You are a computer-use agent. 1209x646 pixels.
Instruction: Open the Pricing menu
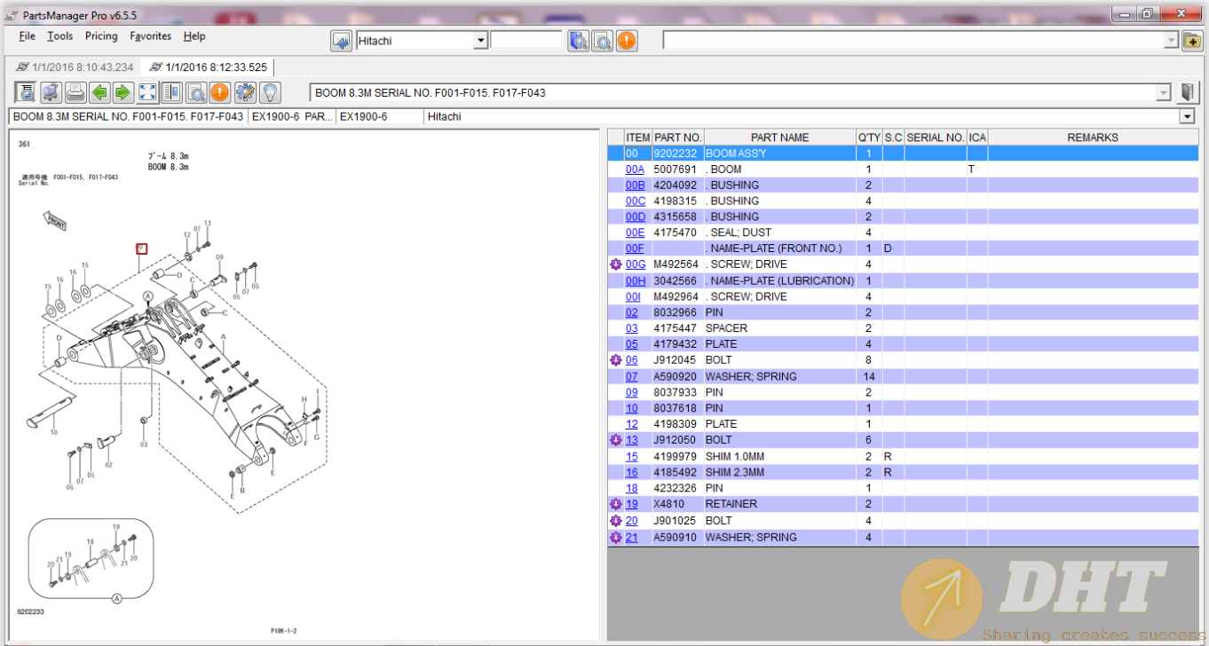(101, 36)
